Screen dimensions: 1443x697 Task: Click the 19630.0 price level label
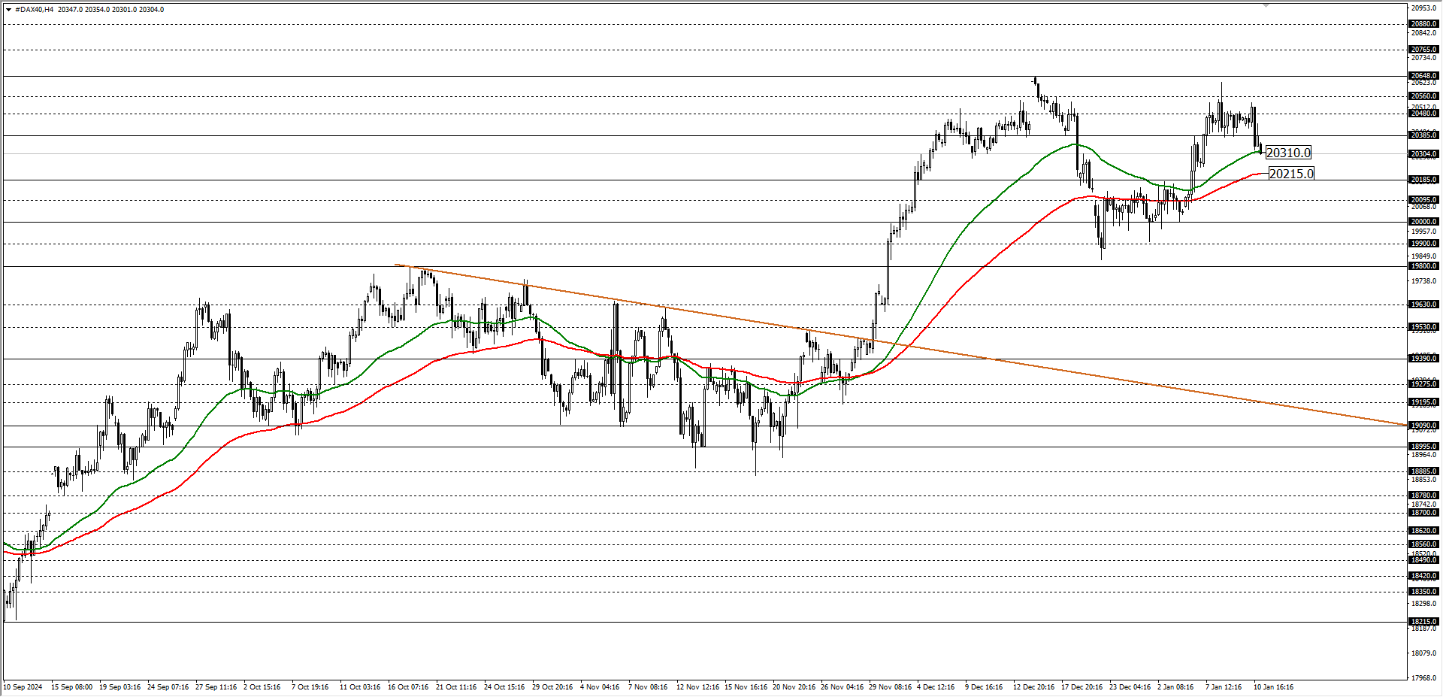tap(1423, 305)
